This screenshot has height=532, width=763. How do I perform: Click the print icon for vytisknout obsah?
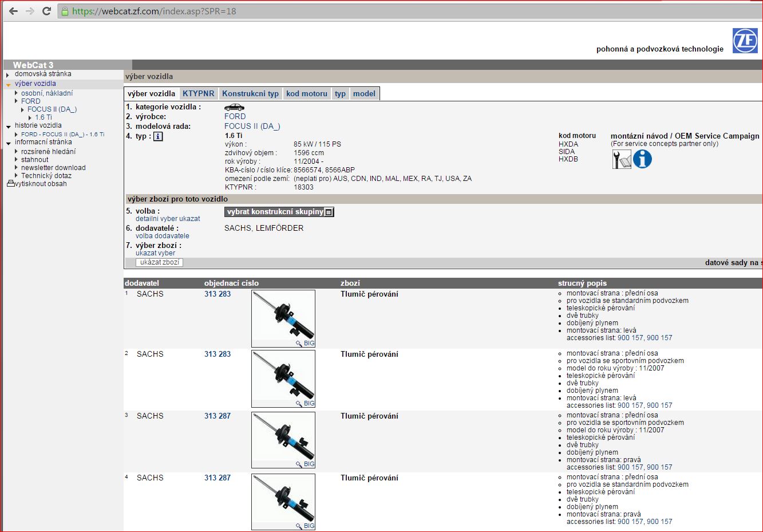(x=10, y=184)
